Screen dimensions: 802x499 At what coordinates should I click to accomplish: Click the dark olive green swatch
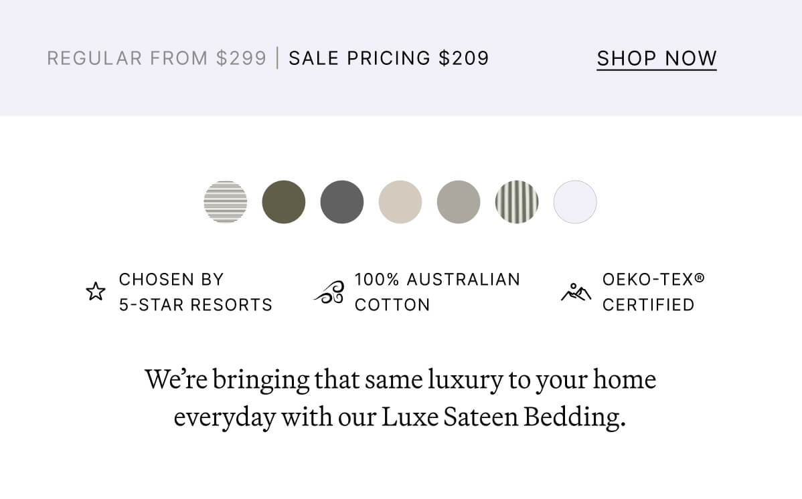[284, 201]
